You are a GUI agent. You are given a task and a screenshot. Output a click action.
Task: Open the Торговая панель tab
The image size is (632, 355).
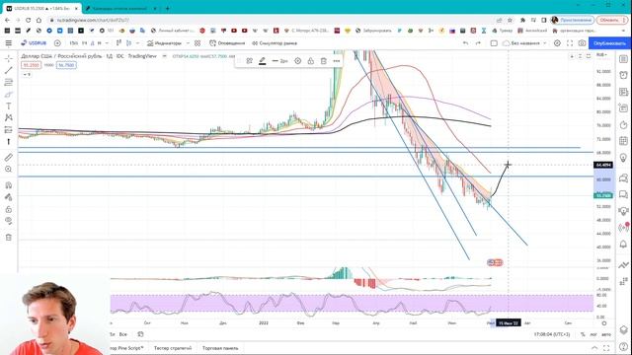(220, 348)
